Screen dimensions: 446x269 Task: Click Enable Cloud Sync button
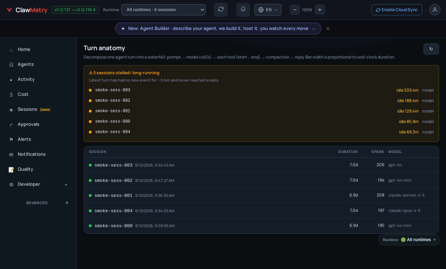(397, 10)
